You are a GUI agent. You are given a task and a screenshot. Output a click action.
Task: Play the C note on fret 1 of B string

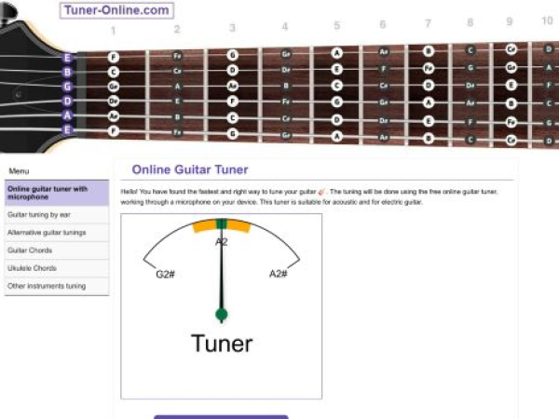click(114, 72)
